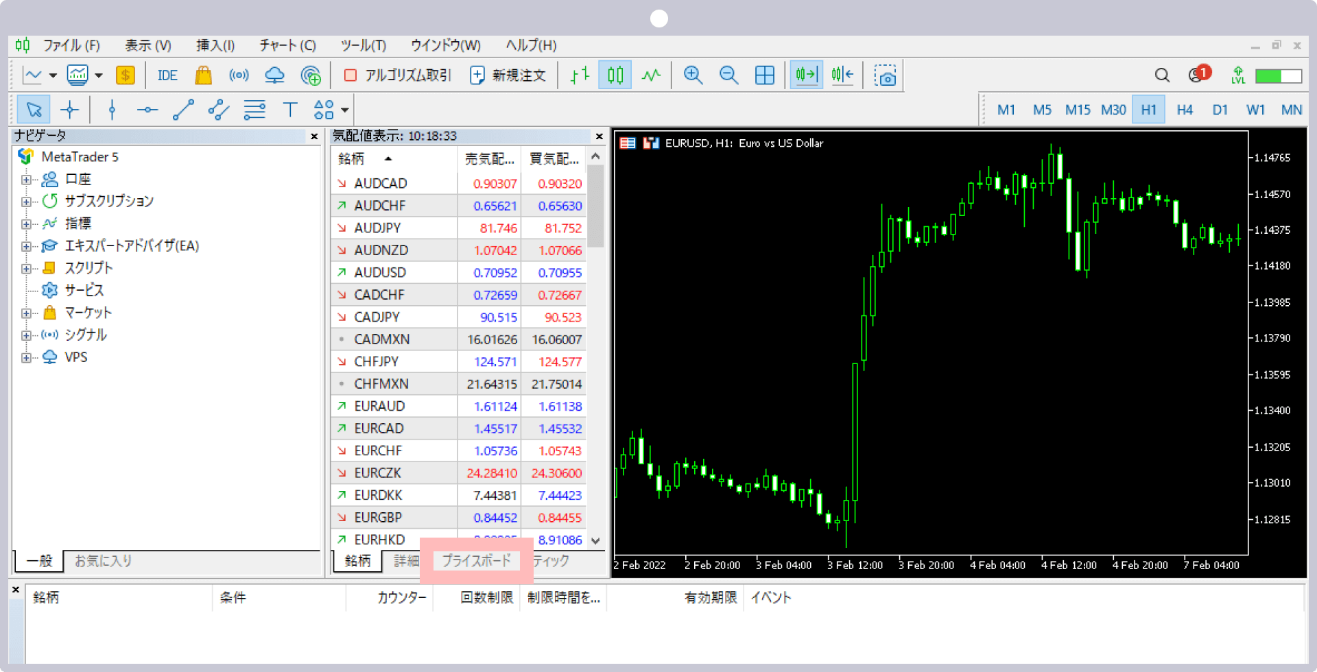Image resolution: width=1317 pixels, height=672 pixels.
Task: Select the vertical line drawing tool
Action: pos(112,110)
